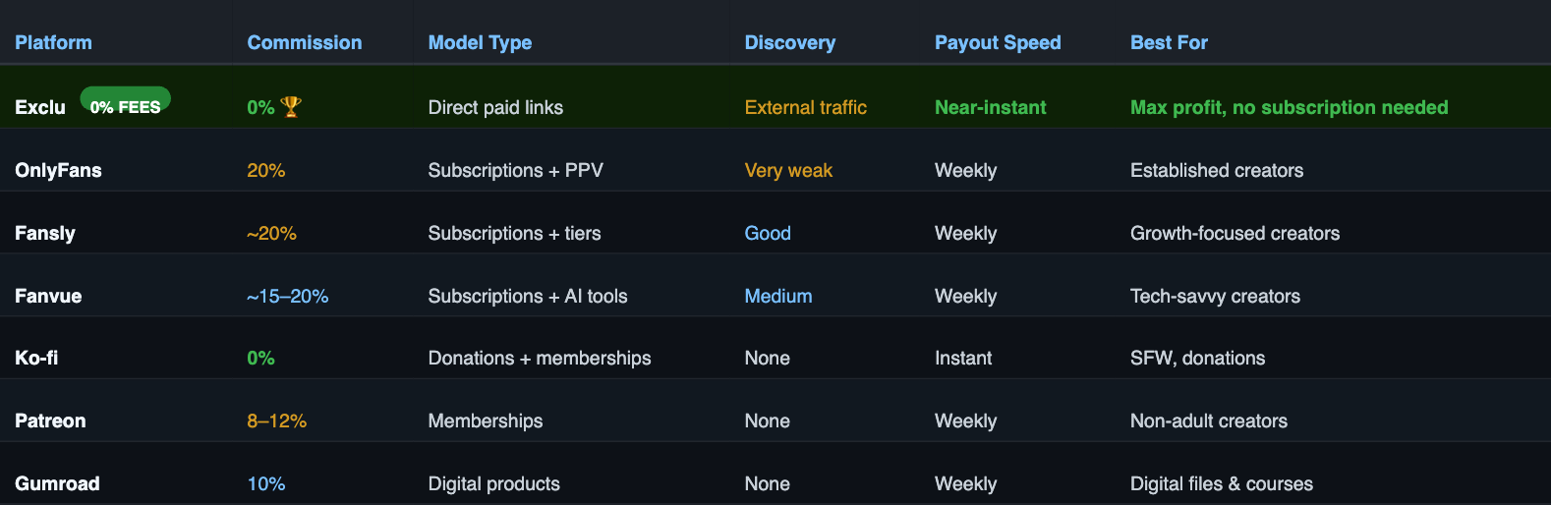
Task: Select the Fansly platform name
Action: tap(45, 233)
